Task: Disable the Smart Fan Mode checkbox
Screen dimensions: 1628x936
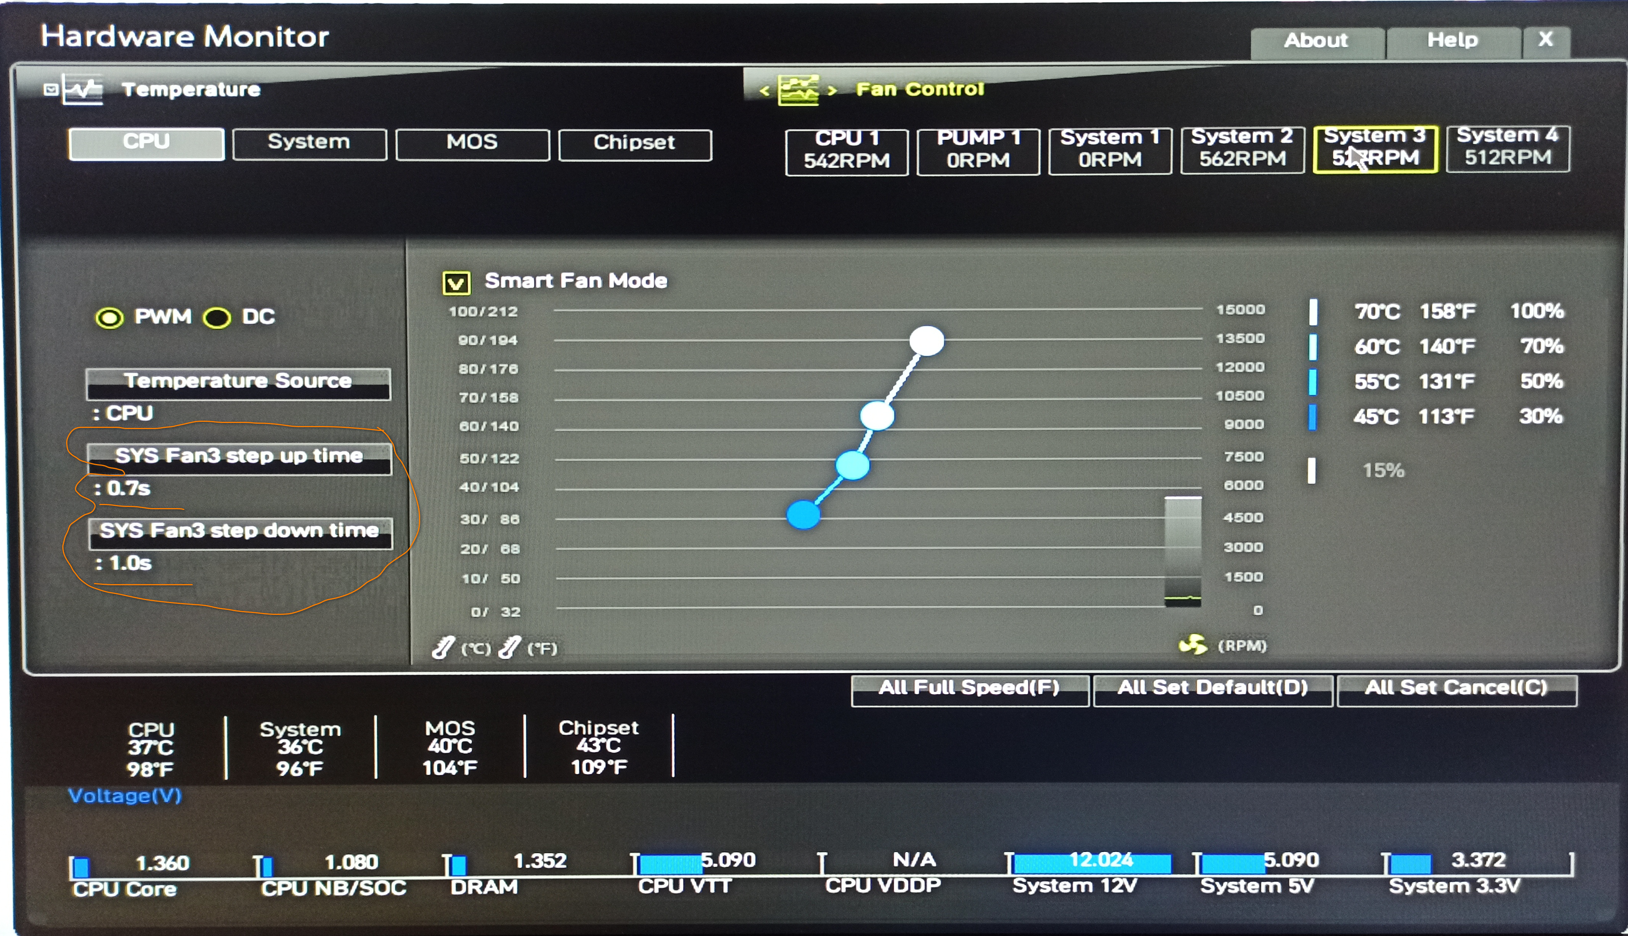Action: tap(456, 283)
